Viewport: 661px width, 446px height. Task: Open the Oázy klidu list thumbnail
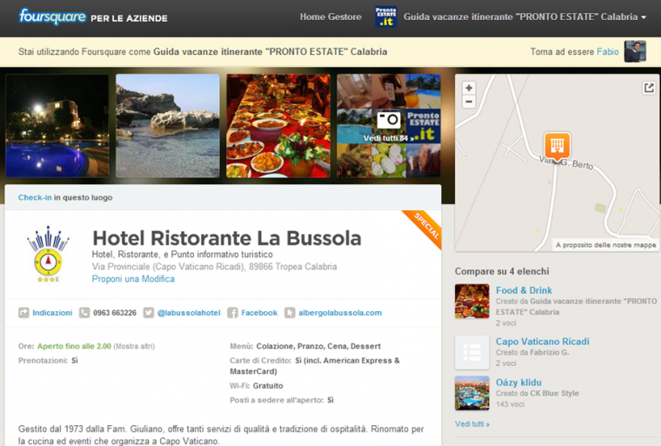tap(471, 393)
